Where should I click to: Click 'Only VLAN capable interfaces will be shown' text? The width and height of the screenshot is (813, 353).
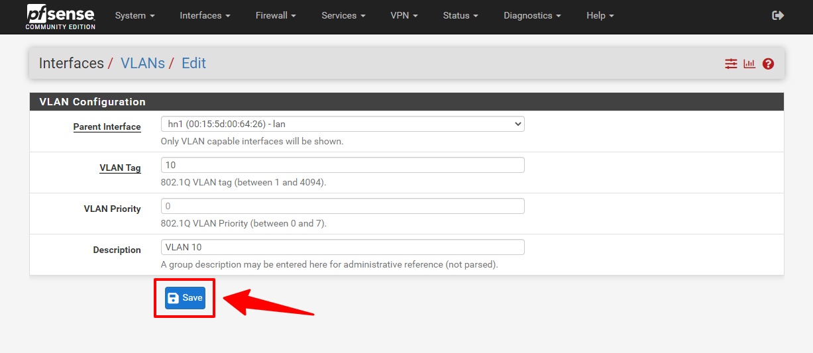pos(252,141)
